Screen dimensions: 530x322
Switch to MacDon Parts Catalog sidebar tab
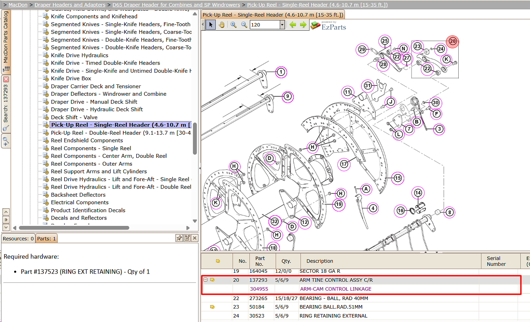pyautogui.click(x=6, y=42)
